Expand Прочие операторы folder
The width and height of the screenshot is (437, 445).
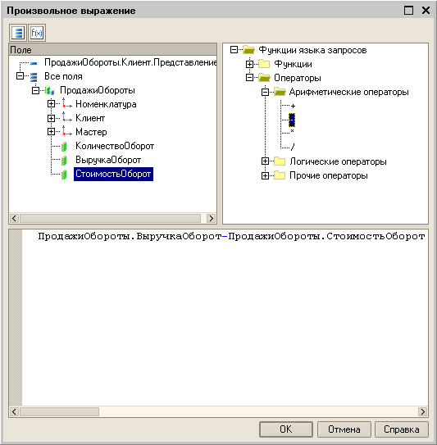click(x=265, y=175)
